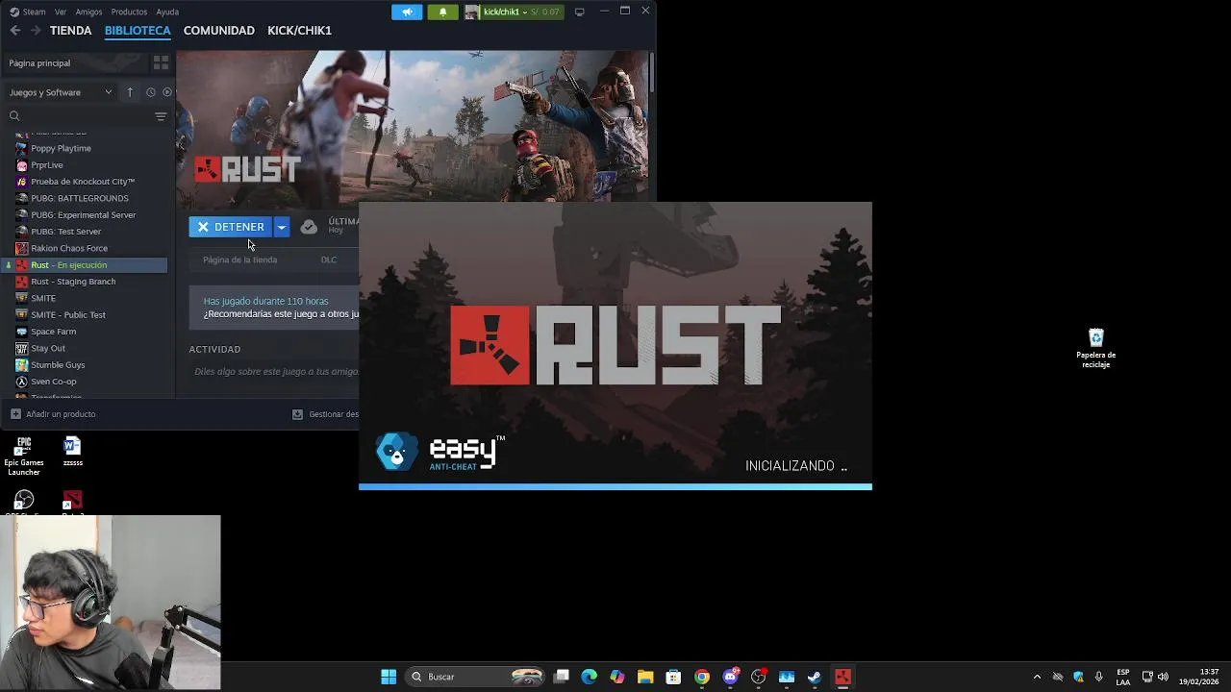
Task: Open Rust taskbar icon
Action: click(842, 677)
